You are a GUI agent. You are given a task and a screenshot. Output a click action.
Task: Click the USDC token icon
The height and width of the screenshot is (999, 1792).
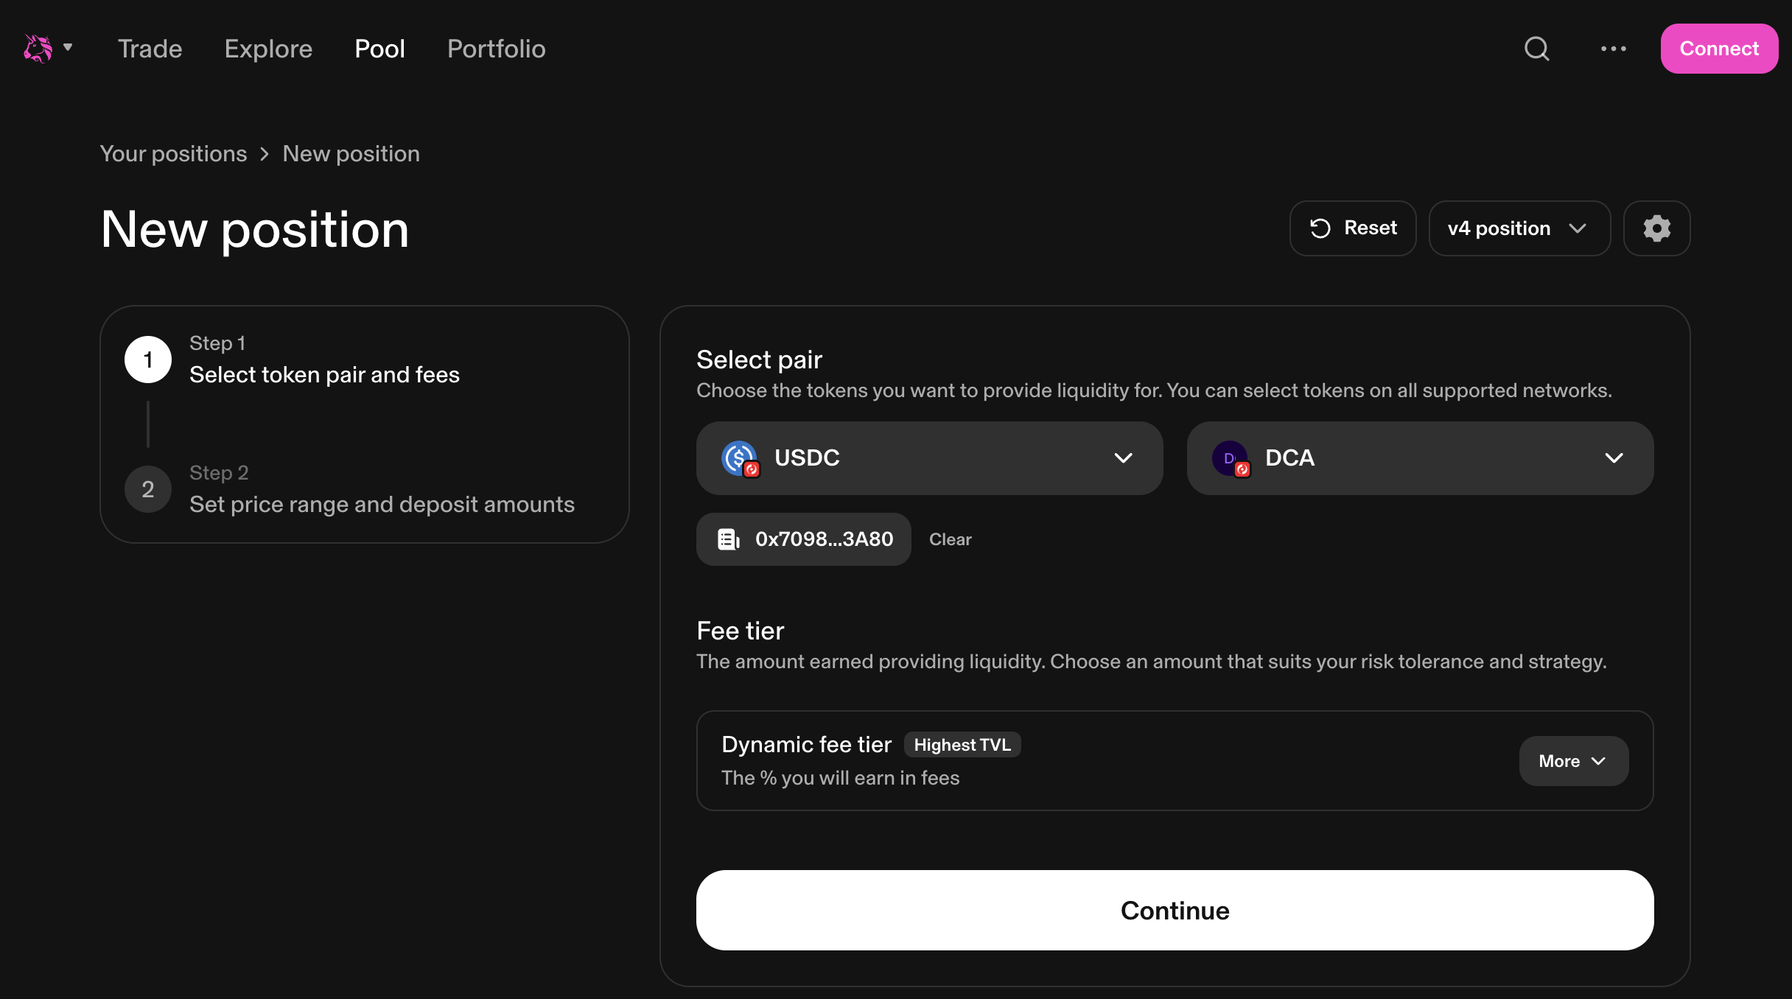(739, 458)
